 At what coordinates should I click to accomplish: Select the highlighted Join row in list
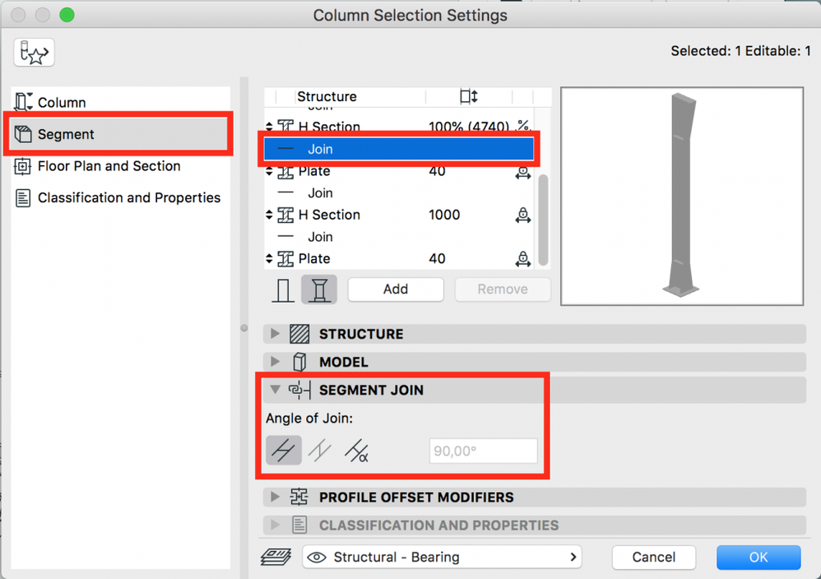pyautogui.click(x=398, y=149)
